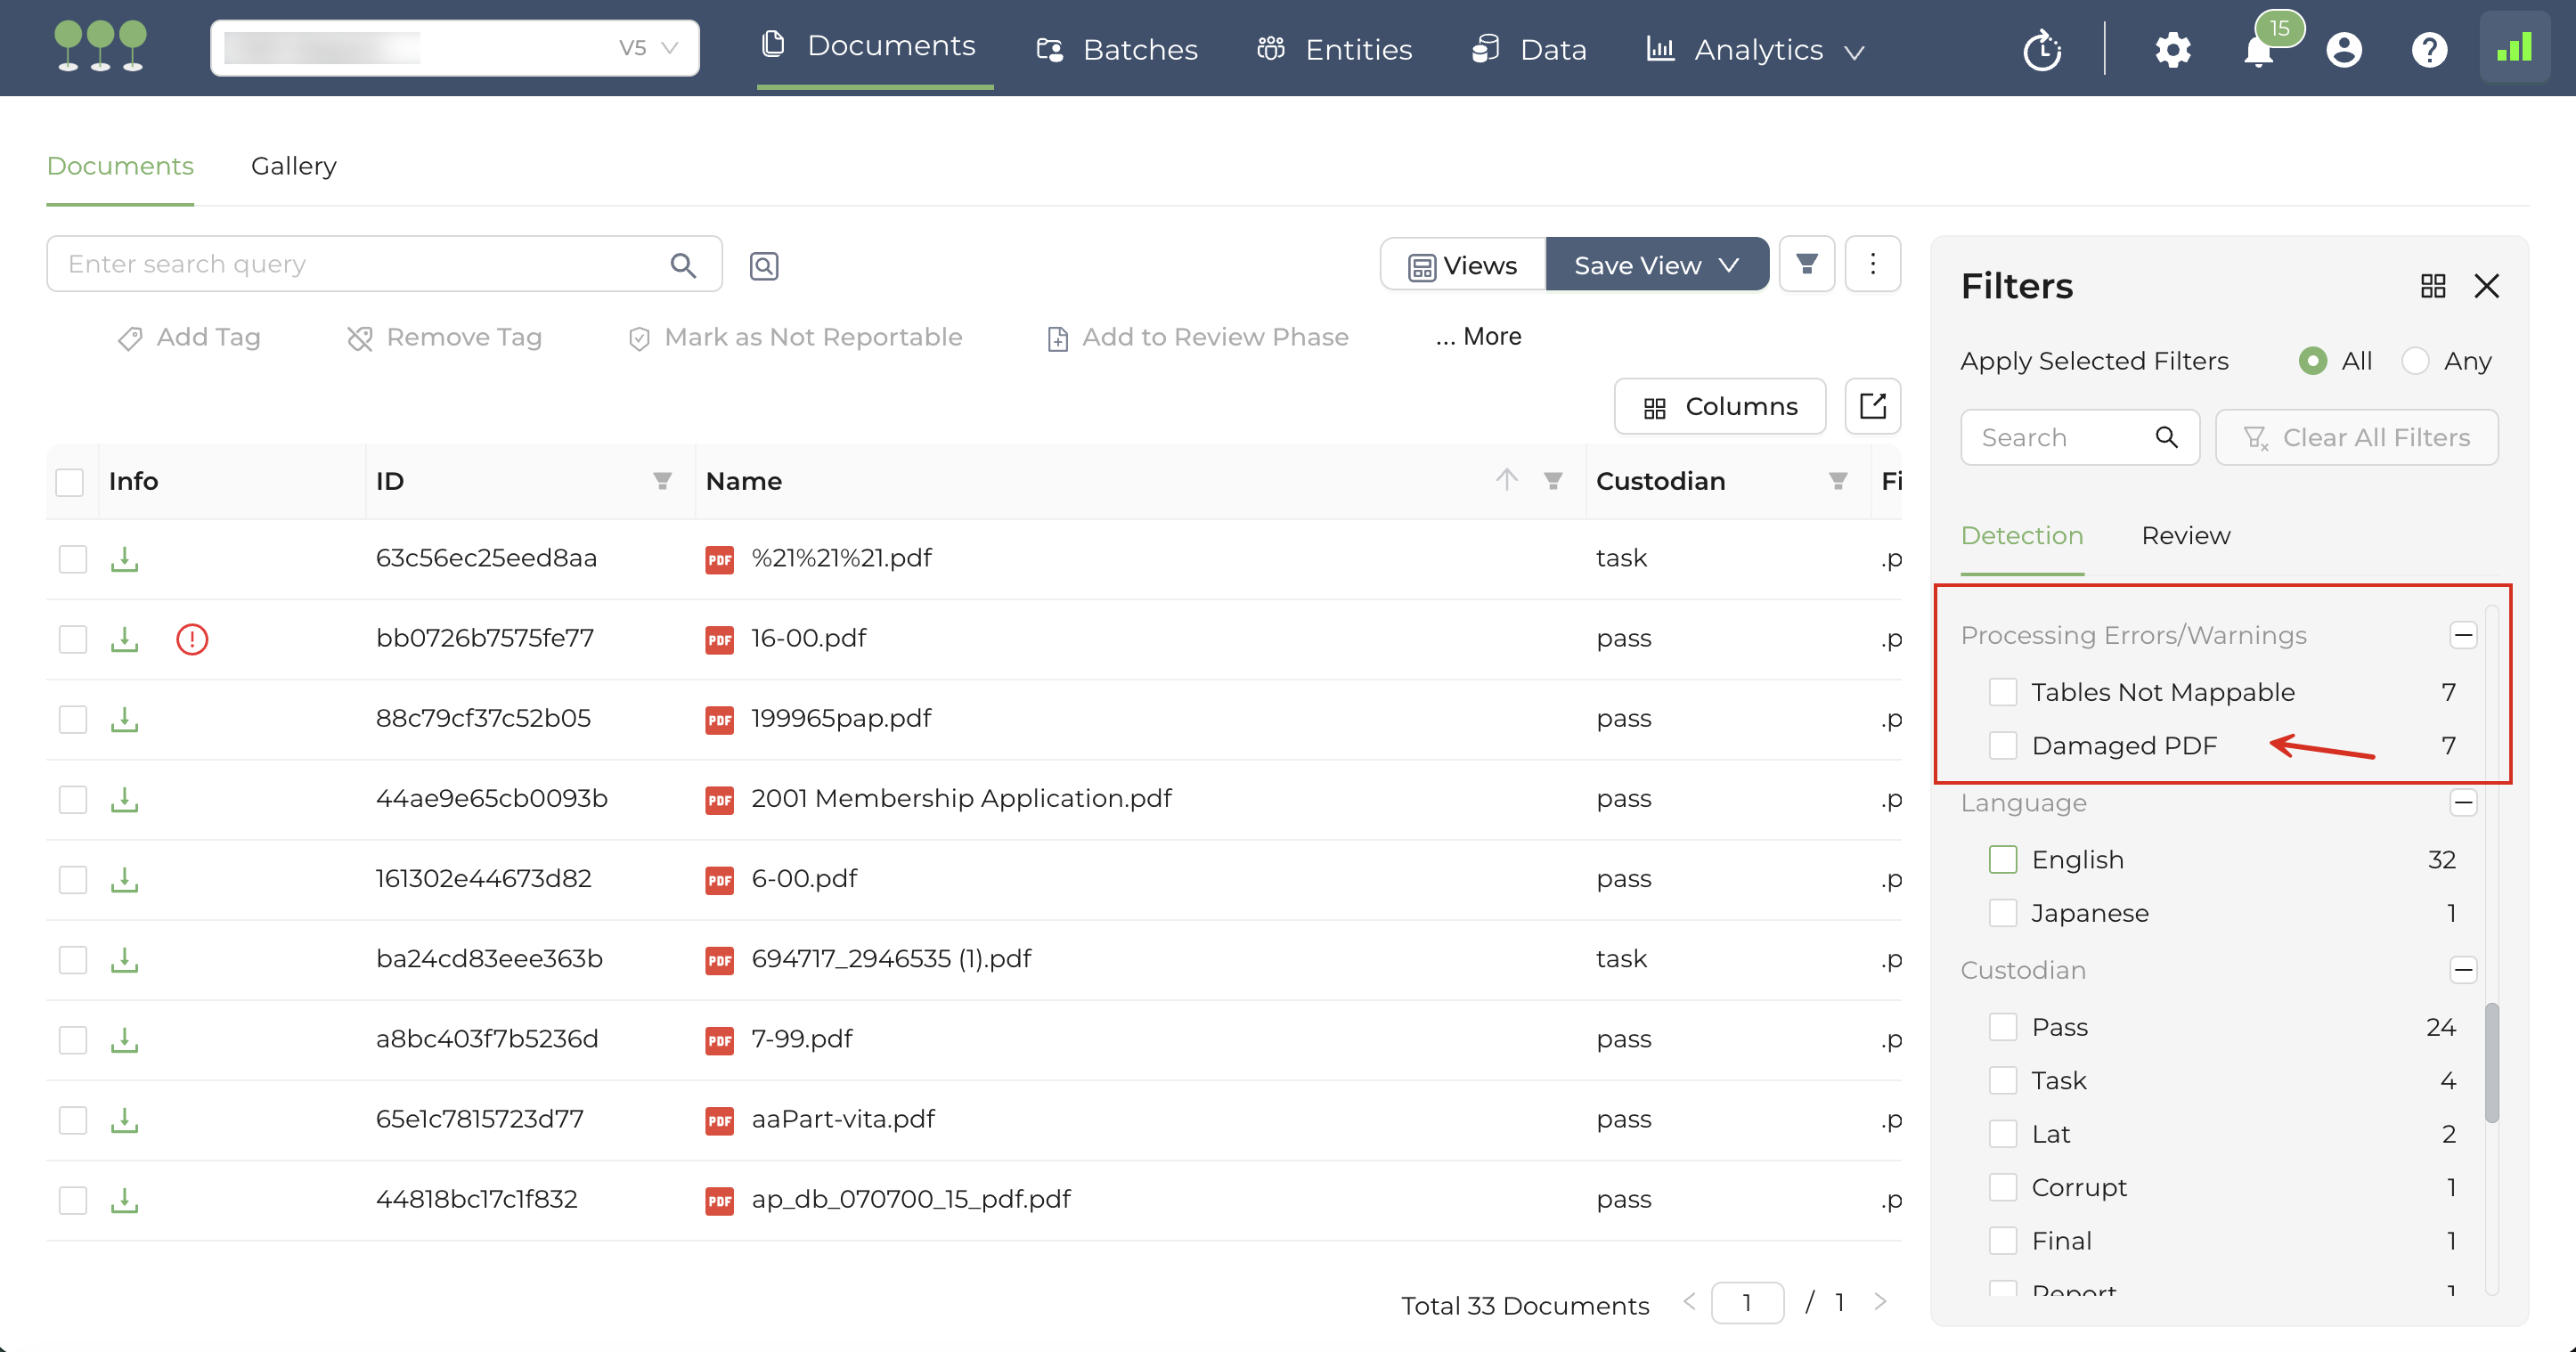Image resolution: width=2576 pixels, height=1352 pixels.
Task: Click the ID column filter icon
Action: [662, 481]
